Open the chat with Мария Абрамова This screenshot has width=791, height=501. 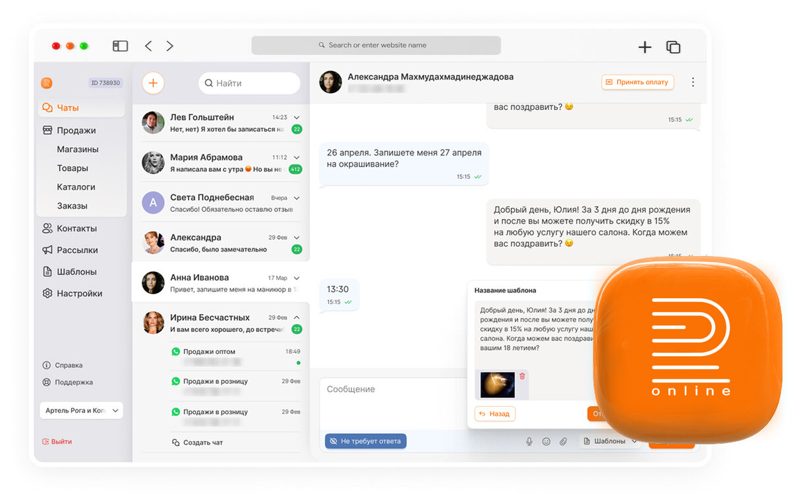pos(221,163)
